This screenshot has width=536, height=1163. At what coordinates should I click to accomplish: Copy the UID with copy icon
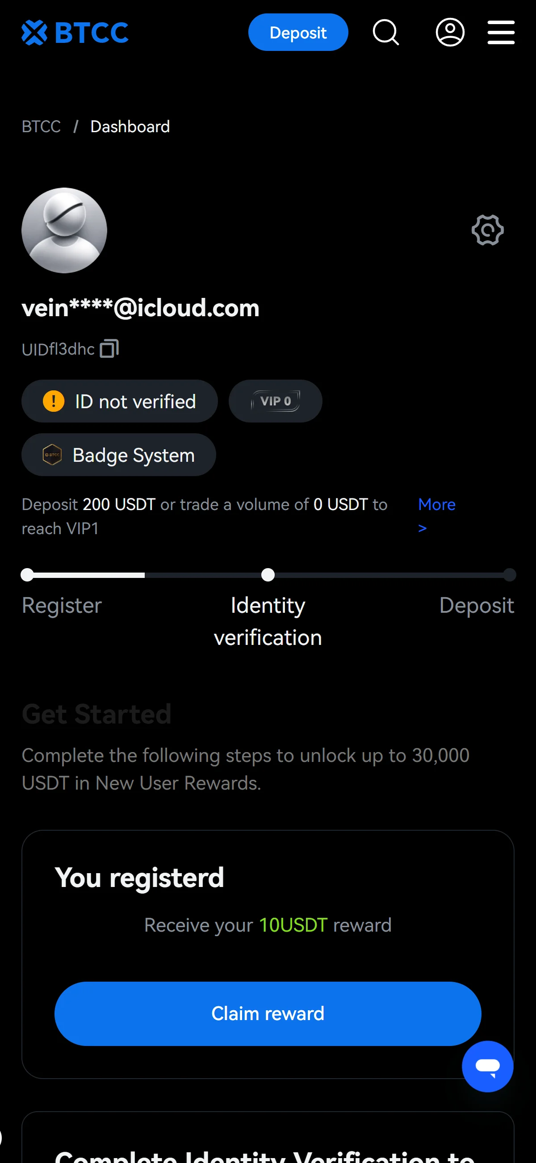pos(109,348)
